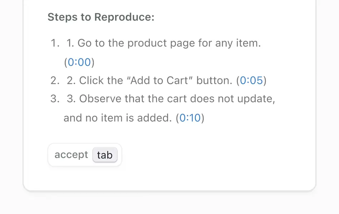The height and width of the screenshot is (214, 339).
Task: Click the word "button." in step two
Action: (x=214, y=81)
